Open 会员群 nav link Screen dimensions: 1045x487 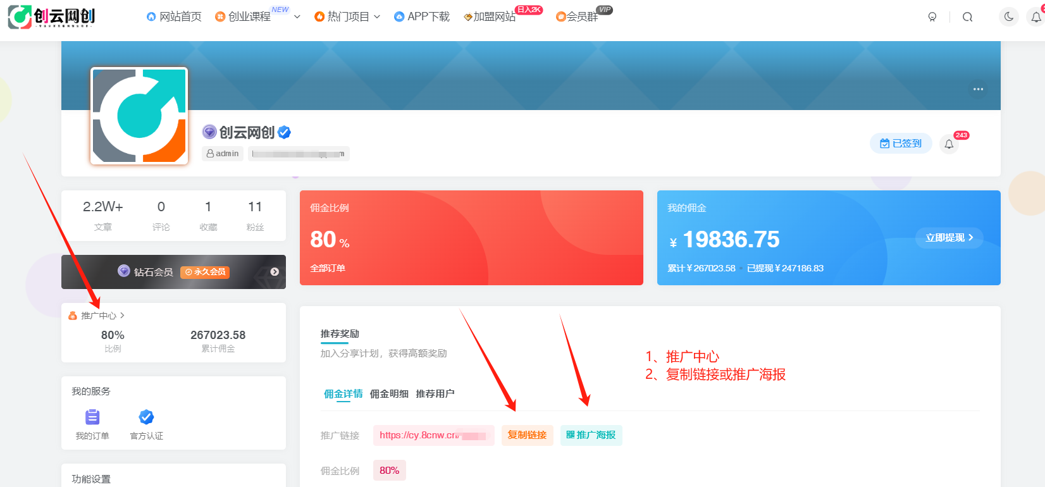577,16
